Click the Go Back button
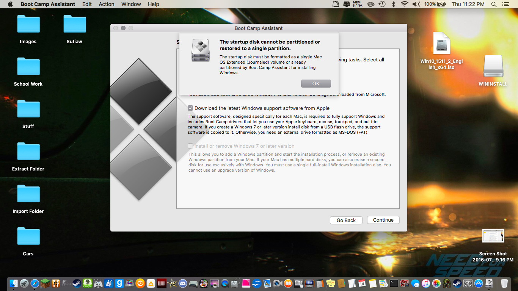 pos(346,220)
